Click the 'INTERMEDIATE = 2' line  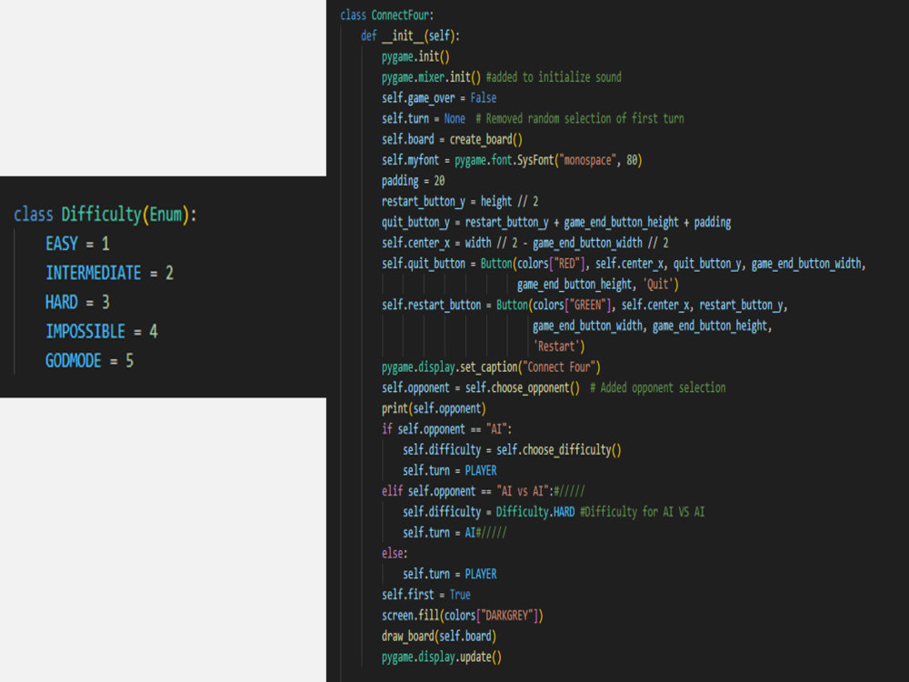coord(109,273)
